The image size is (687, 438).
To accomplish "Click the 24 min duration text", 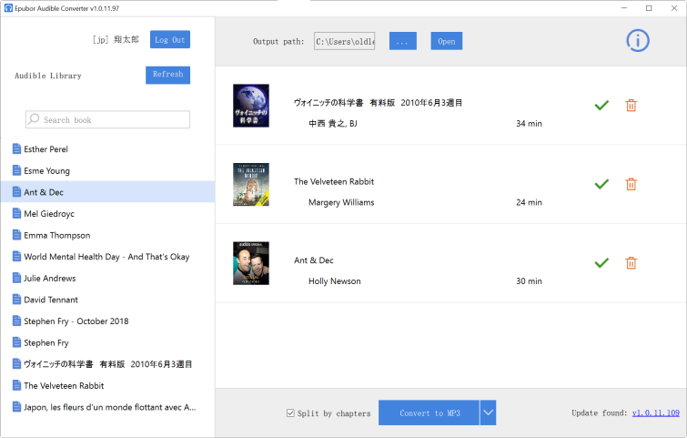I will [529, 202].
